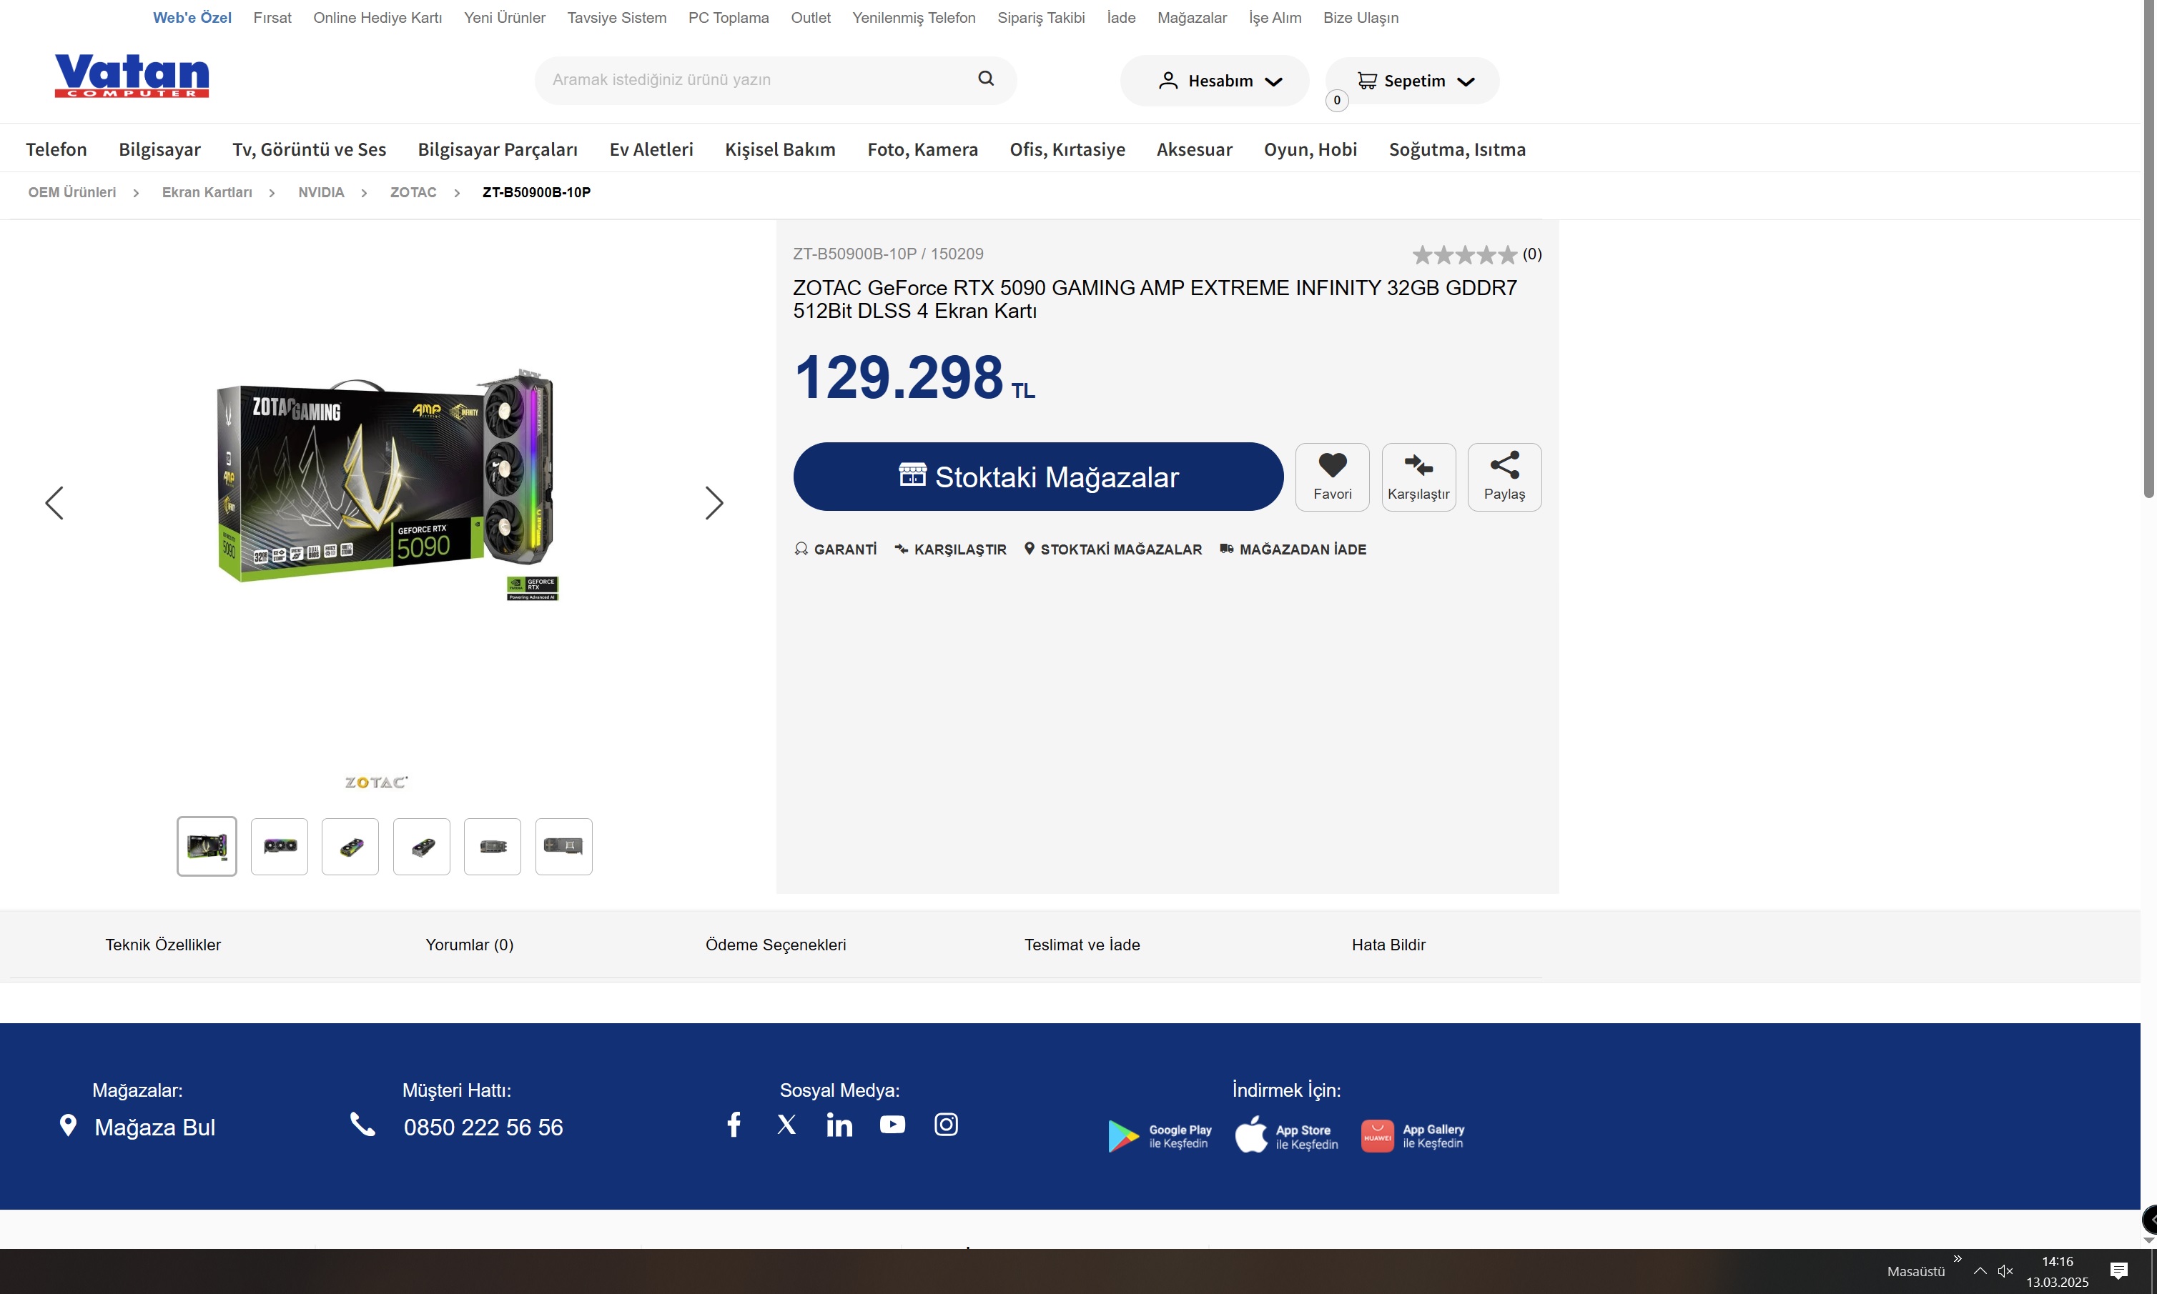The height and width of the screenshot is (1294, 2157).
Task: Click the five-star rating icons
Action: 1464,254
